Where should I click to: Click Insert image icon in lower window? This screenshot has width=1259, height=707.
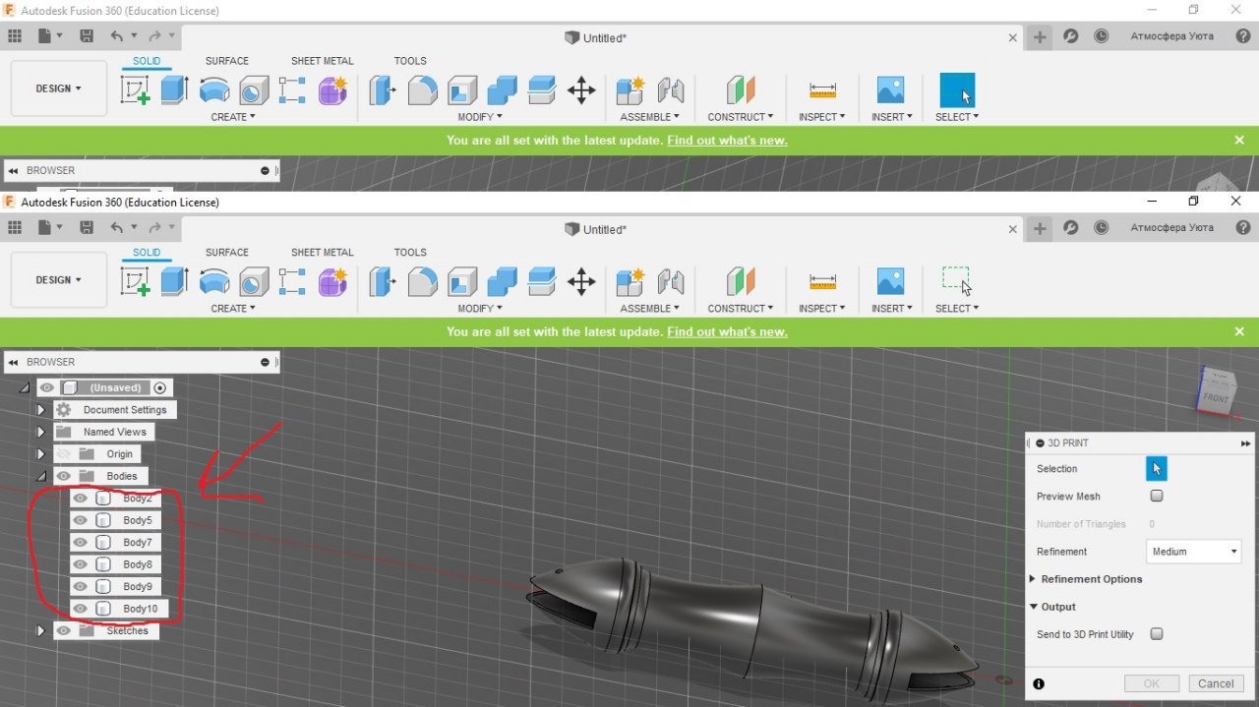tap(890, 282)
